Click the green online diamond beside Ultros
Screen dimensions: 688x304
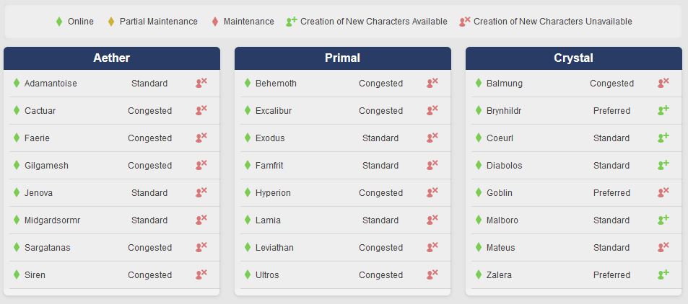coord(248,275)
